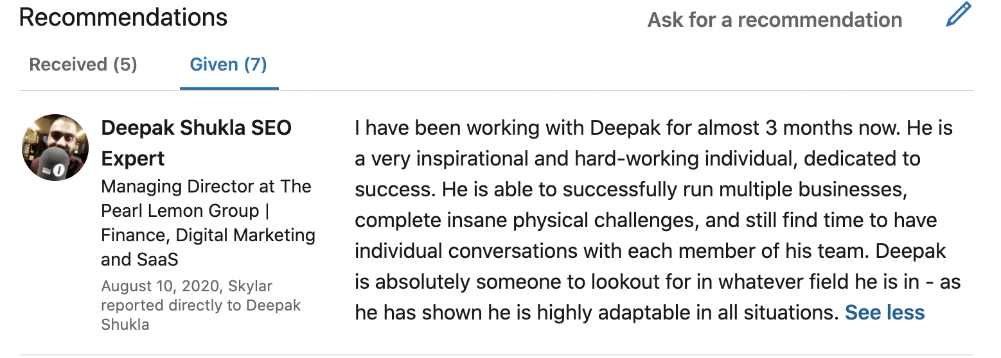Click the line mentioning insane physical challenges
Viewport: 1001px width, 358px height.
tap(646, 220)
